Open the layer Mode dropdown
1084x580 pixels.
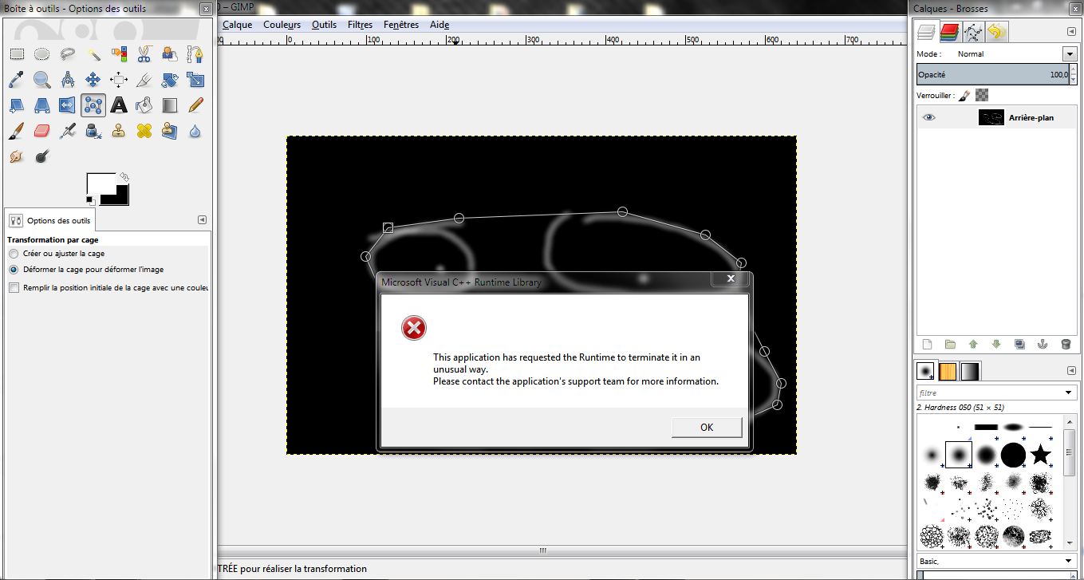pos(1070,54)
